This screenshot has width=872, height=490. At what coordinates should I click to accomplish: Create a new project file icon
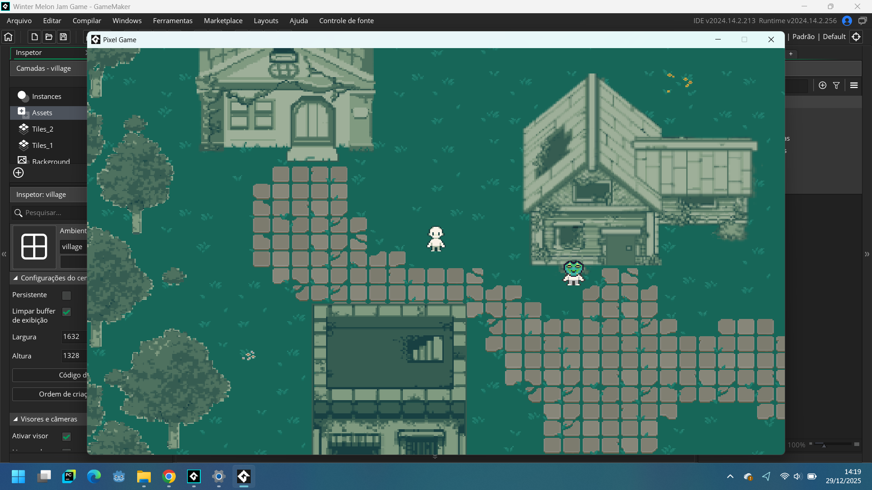point(35,37)
